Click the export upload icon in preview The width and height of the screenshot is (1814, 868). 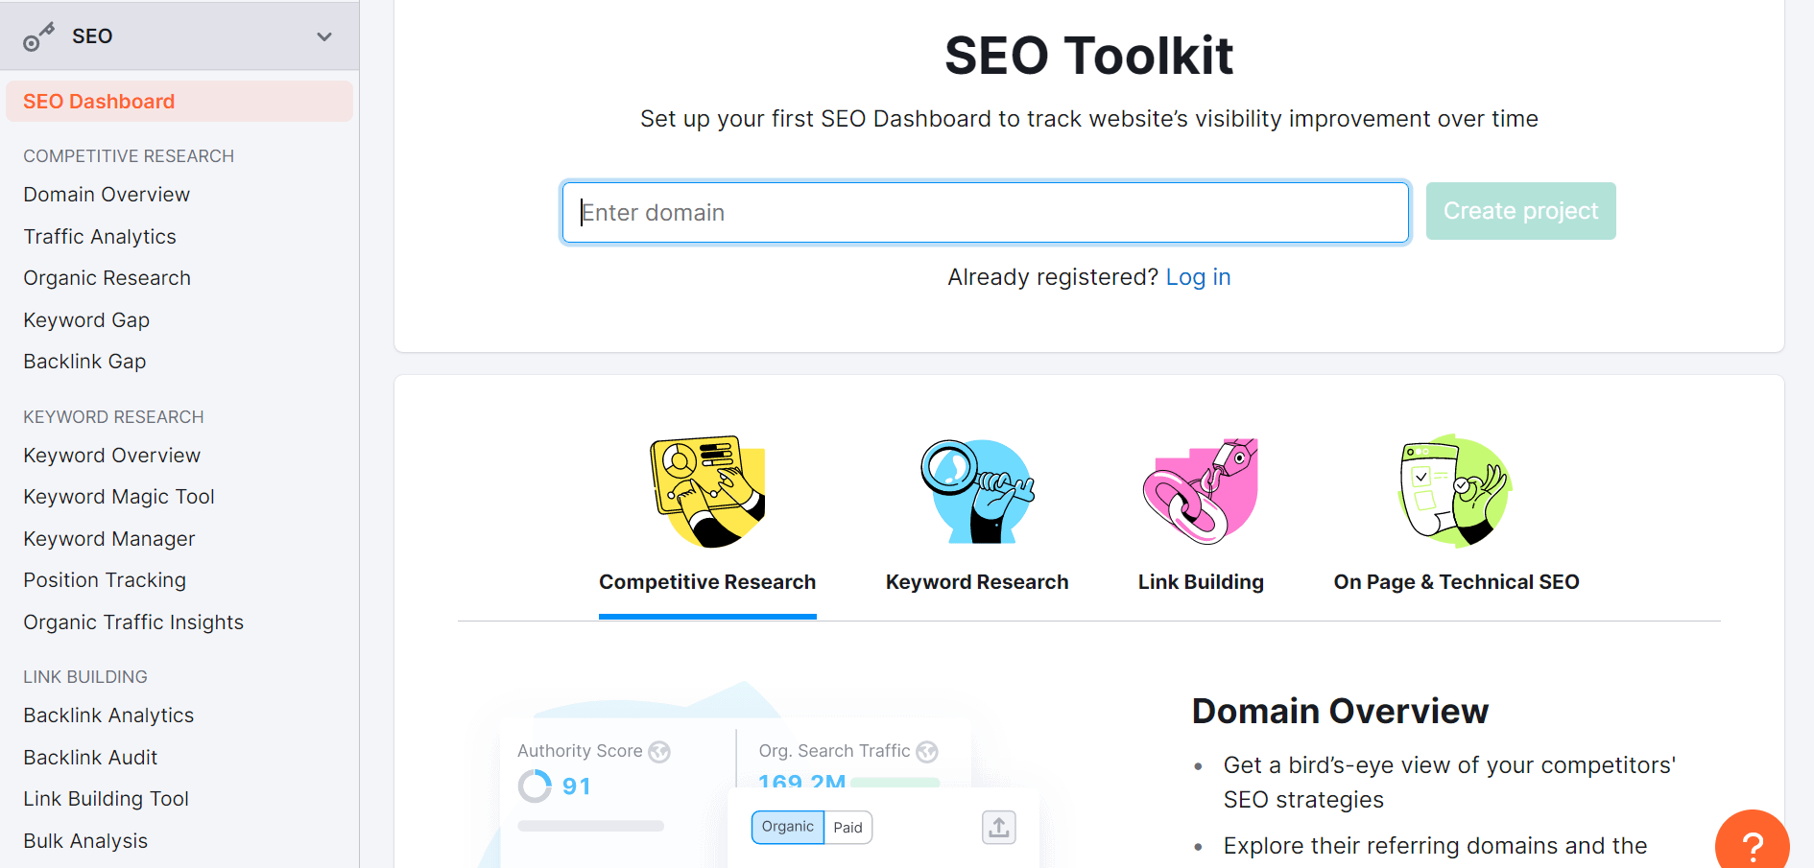point(999,827)
